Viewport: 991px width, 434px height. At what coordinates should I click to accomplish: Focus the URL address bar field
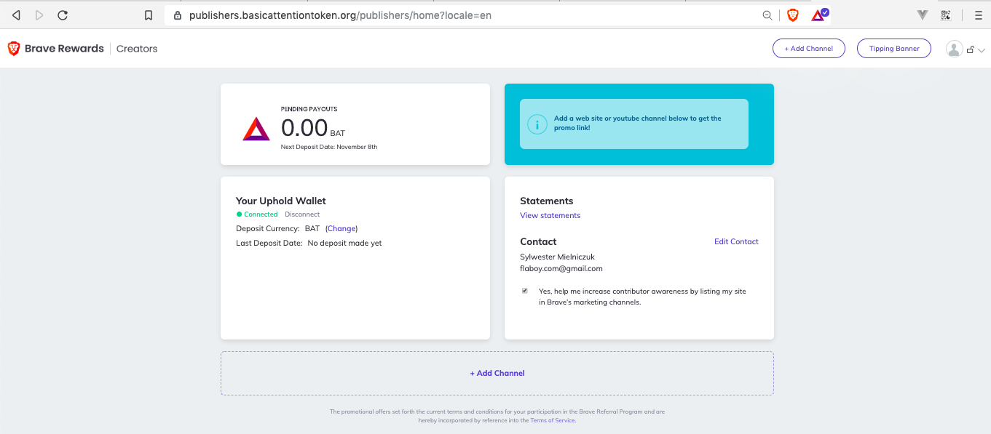point(466,15)
